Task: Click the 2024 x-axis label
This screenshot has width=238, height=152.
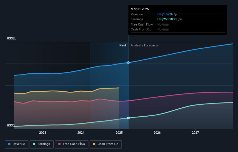Action: click(x=81, y=133)
